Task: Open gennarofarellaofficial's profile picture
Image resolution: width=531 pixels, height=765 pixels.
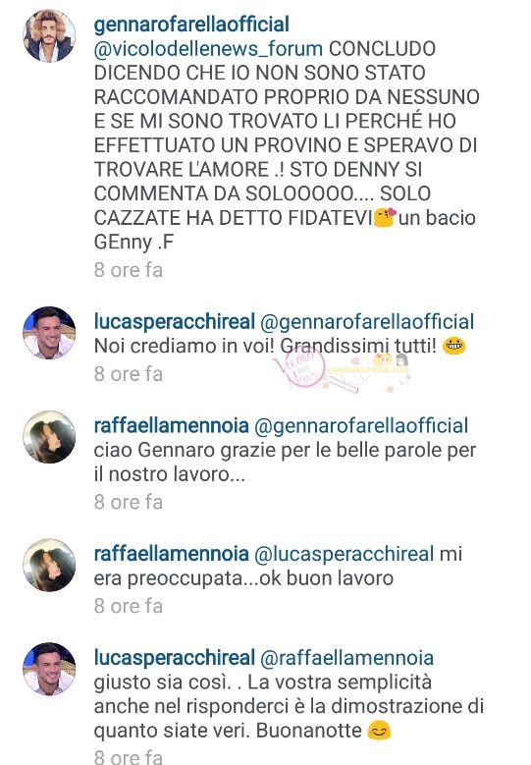Action: [49, 35]
